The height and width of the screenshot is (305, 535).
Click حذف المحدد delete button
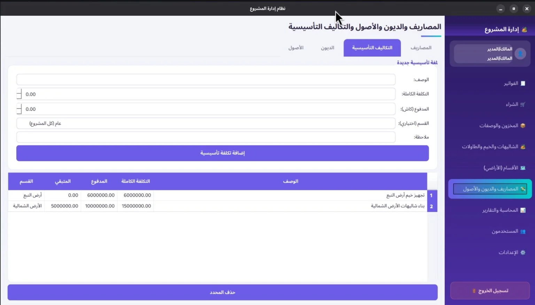(223, 292)
